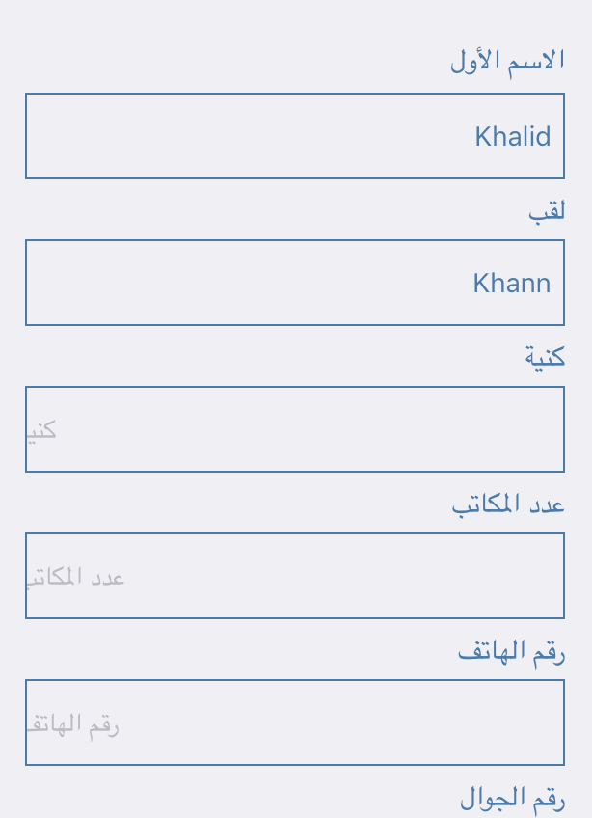Click the رقم الجوال label

[513, 799]
